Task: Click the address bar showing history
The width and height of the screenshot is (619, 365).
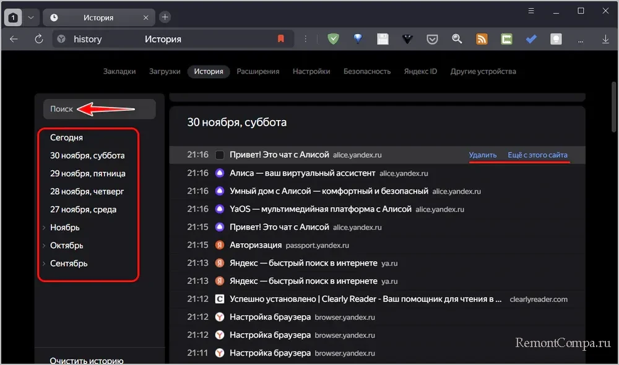Action: [173, 39]
